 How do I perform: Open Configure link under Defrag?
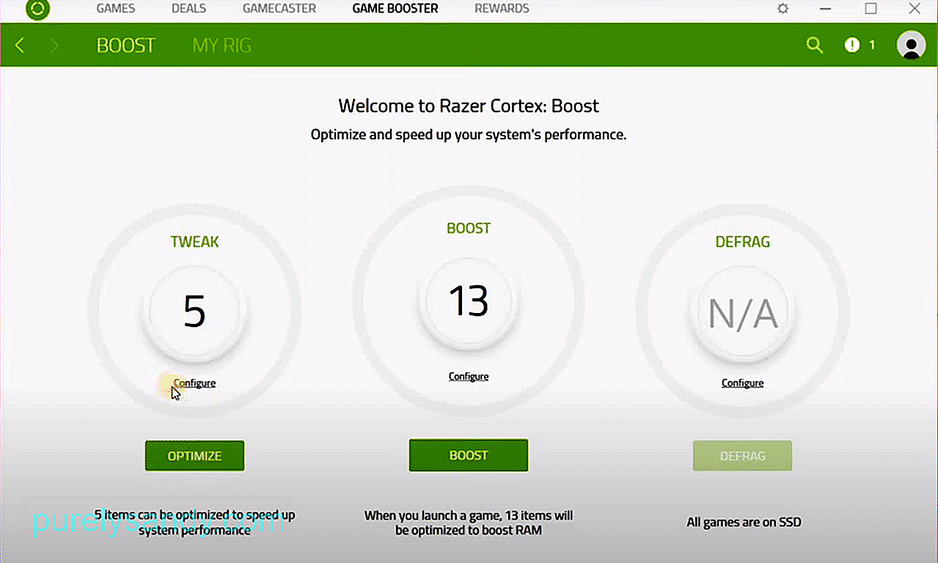click(x=742, y=383)
